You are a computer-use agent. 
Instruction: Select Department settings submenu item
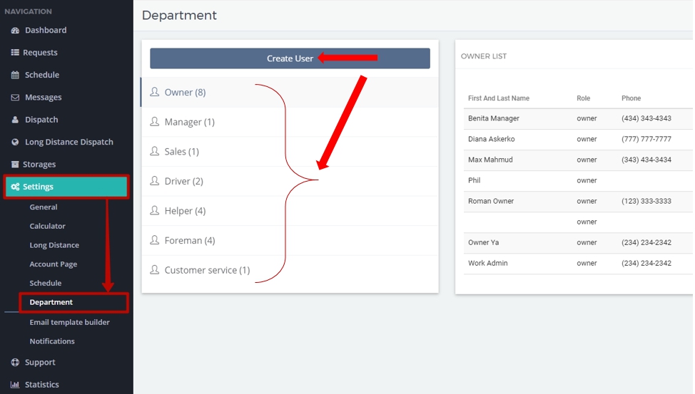(51, 302)
